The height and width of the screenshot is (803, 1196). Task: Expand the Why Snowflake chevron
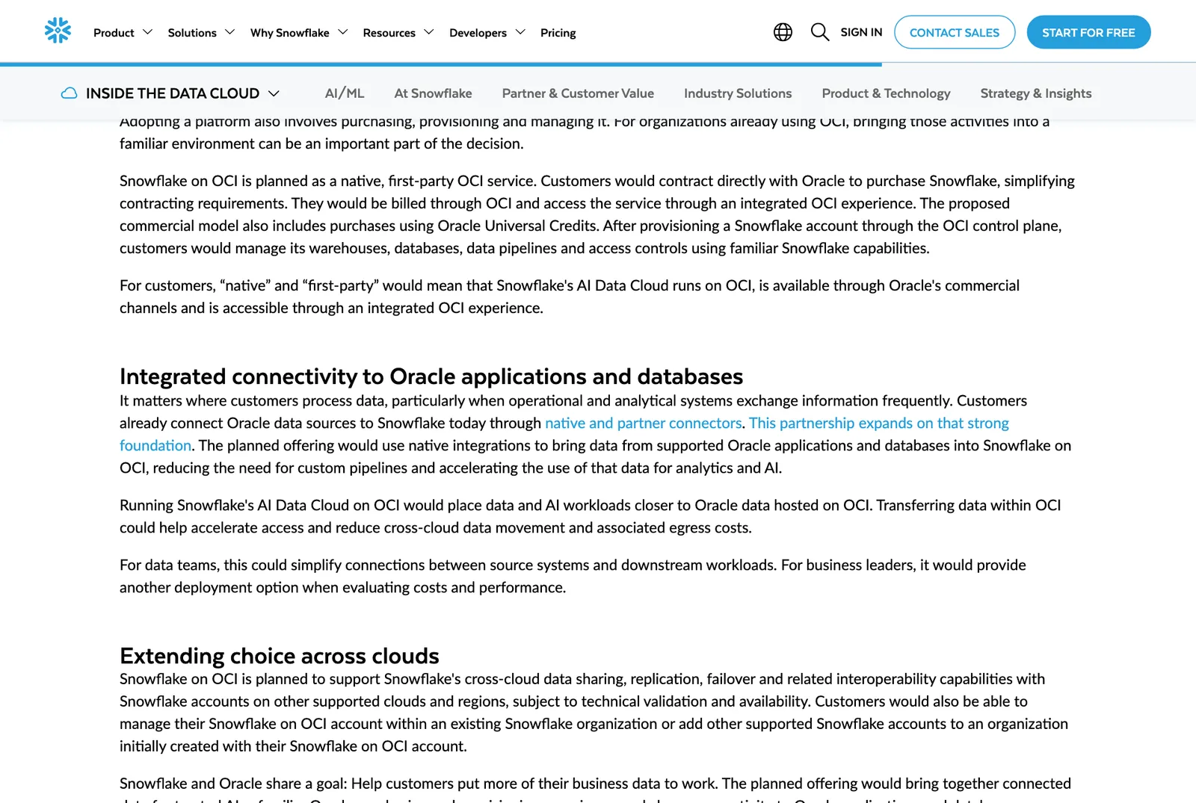tap(342, 32)
